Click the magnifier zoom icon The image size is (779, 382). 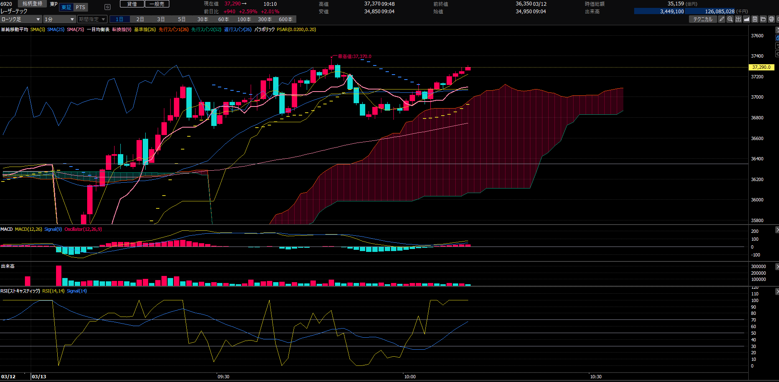tap(730, 19)
